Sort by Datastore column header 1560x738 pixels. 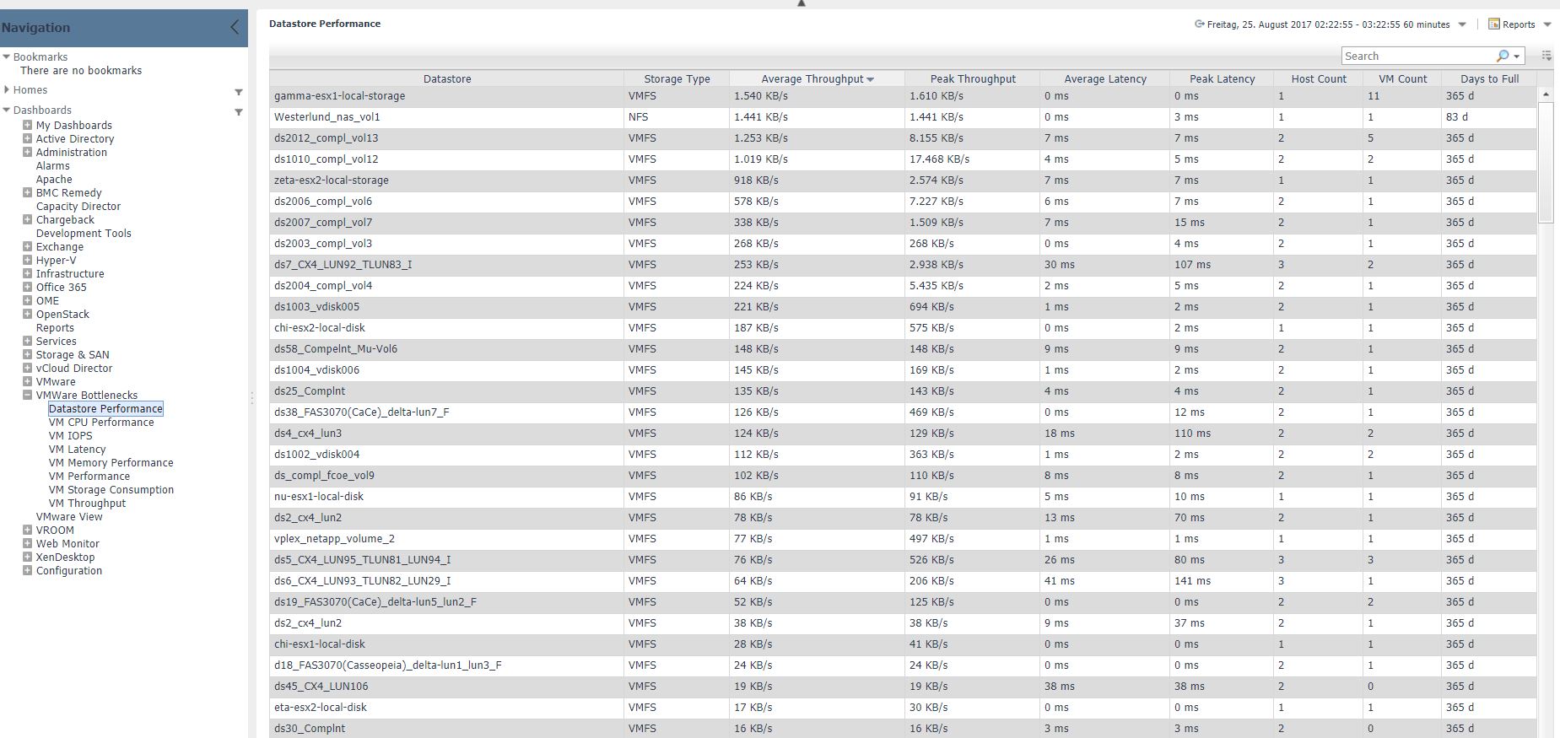coord(447,78)
